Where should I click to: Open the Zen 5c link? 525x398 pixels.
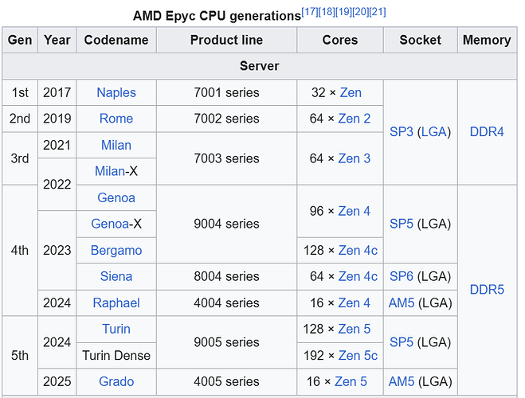(x=358, y=356)
